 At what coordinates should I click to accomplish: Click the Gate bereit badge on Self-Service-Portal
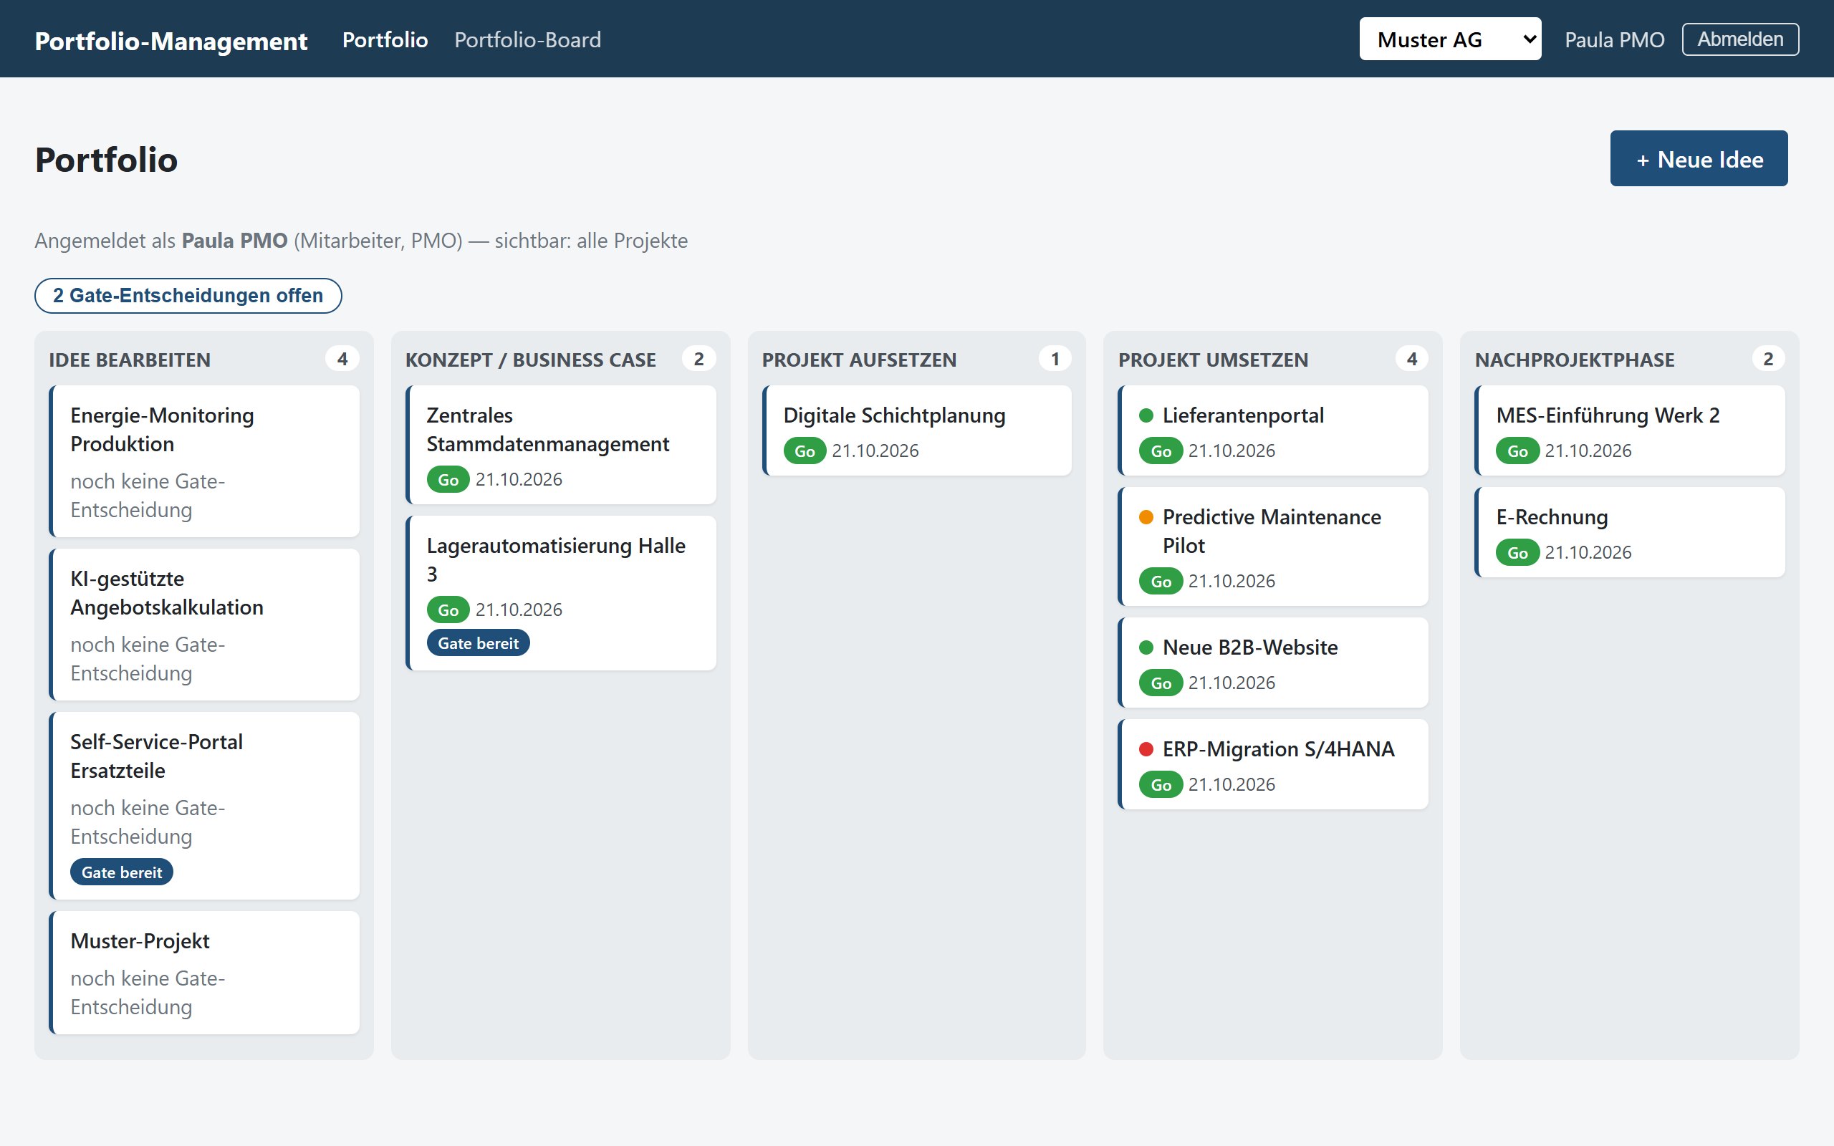point(121,872)
